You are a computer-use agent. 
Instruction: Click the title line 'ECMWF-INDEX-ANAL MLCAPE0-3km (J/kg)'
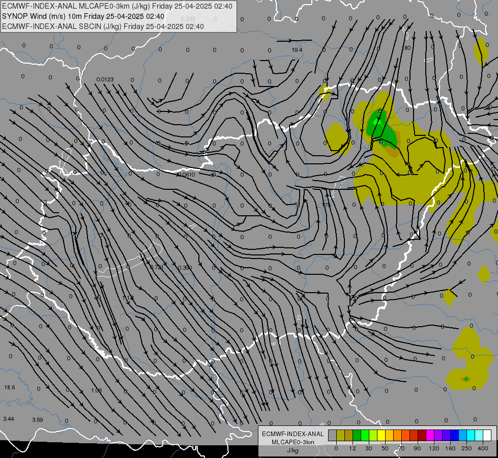pyautogui.click(x=76, y=6)
